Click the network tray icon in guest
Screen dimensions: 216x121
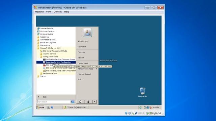point(147,108)
